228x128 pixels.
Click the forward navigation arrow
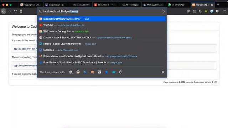10,11
